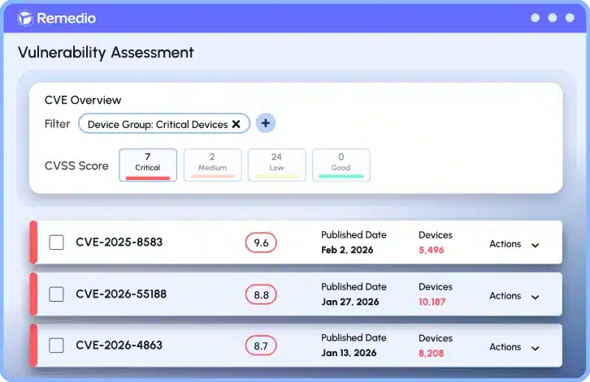The width and height of the screenshot is (590, 382).
Task: Click the 8.7 score badge
Action: click(x=261, y=346)
